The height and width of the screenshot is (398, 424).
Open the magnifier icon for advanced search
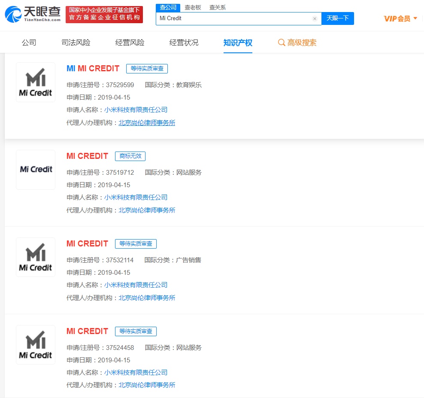point(281,43)
